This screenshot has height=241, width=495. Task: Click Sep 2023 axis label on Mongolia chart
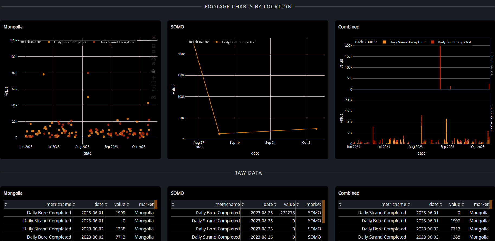(111, 147)
